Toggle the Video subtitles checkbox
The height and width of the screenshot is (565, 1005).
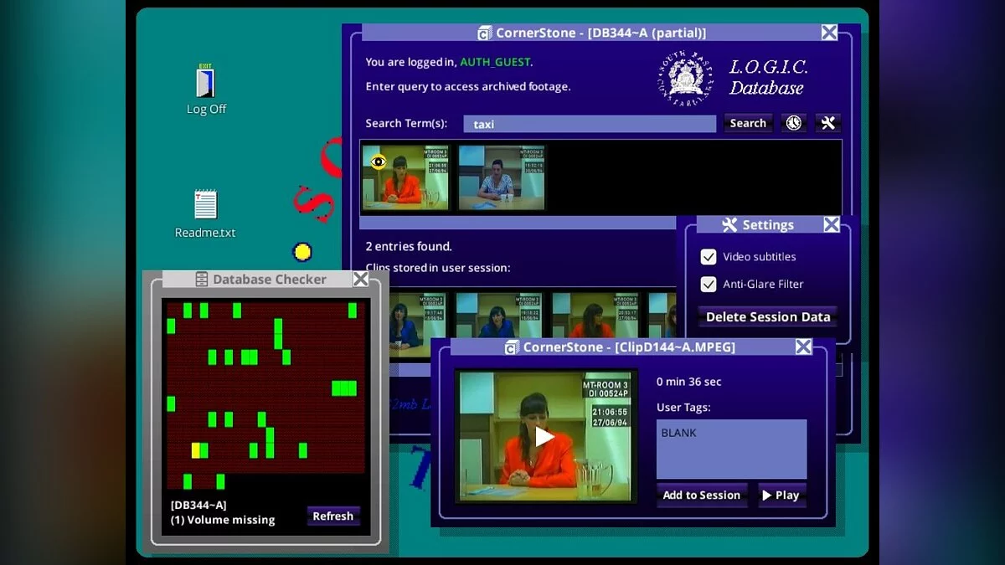coord(709,257)
